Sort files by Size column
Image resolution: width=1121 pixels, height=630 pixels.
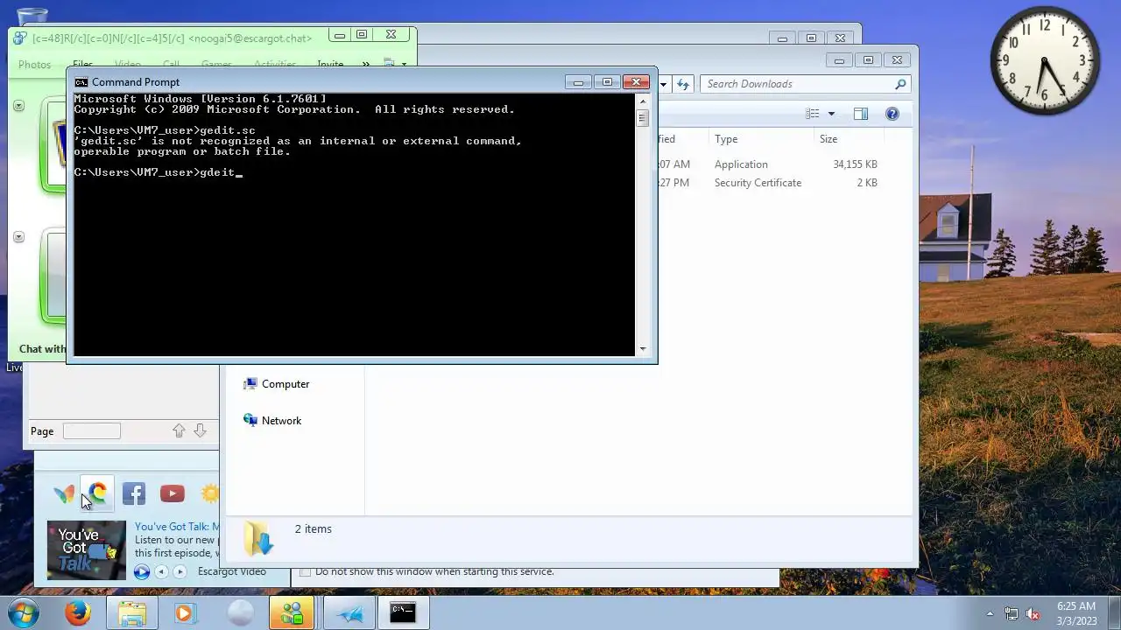828,139
